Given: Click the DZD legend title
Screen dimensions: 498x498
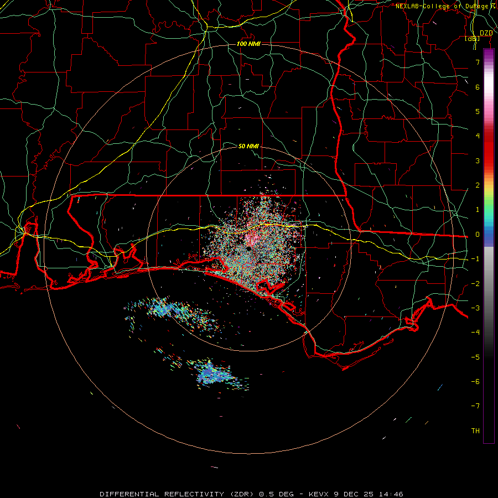Looking at the screenshot, I should (486, 33).
